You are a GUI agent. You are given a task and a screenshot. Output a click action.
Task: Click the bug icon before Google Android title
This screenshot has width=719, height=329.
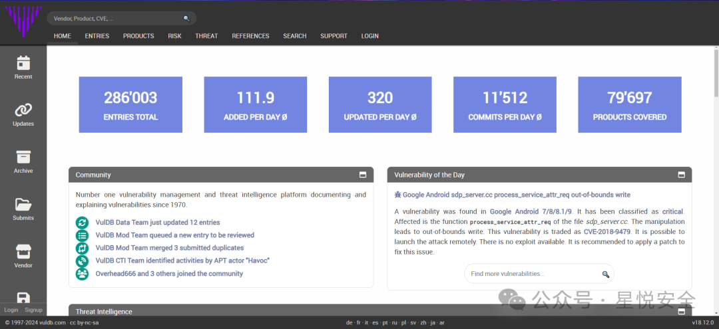pos(397,195)
